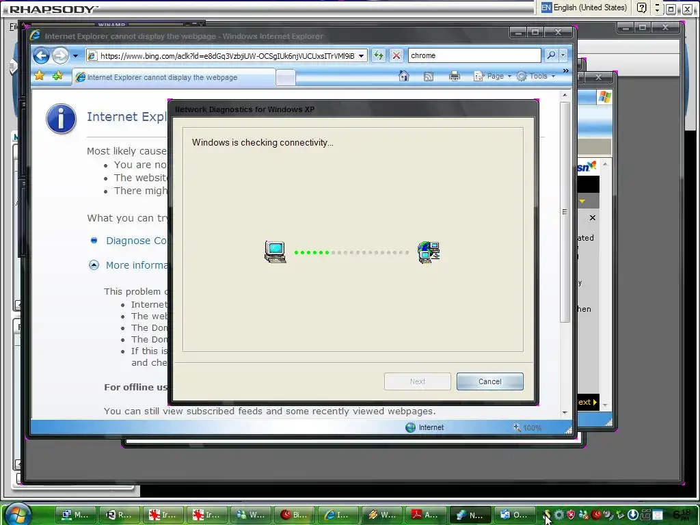
Task: Click the search box containing 'chrome'
Action: 474,56
